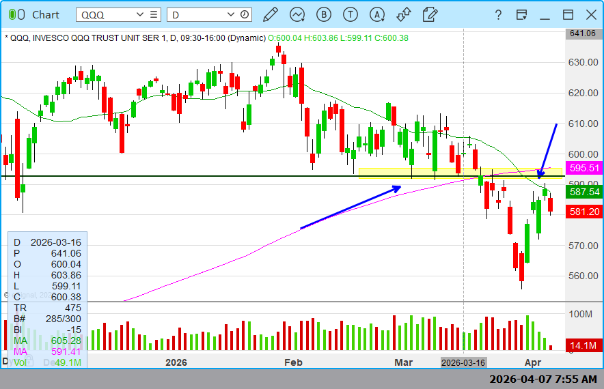Open help question mark icon
This screenshot has width=604, height=389.
(498, 14)
